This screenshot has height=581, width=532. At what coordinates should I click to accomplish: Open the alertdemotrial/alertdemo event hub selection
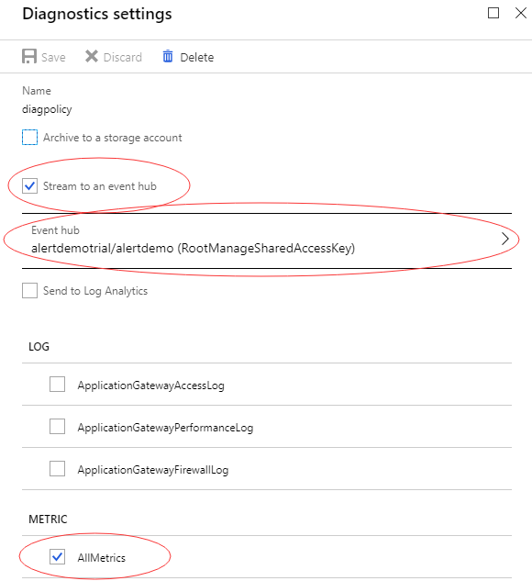click(x=267, y=240)
